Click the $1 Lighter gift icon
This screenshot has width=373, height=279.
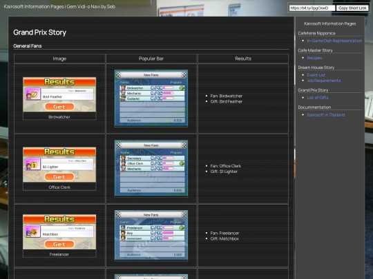click(33, 164)
